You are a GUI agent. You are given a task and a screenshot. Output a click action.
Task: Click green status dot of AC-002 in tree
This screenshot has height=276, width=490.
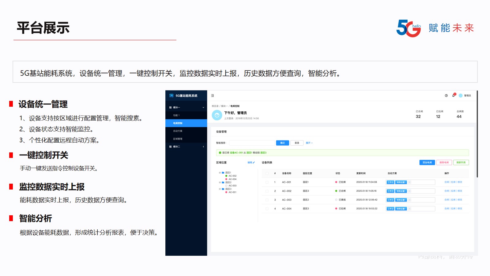point(226,176)
